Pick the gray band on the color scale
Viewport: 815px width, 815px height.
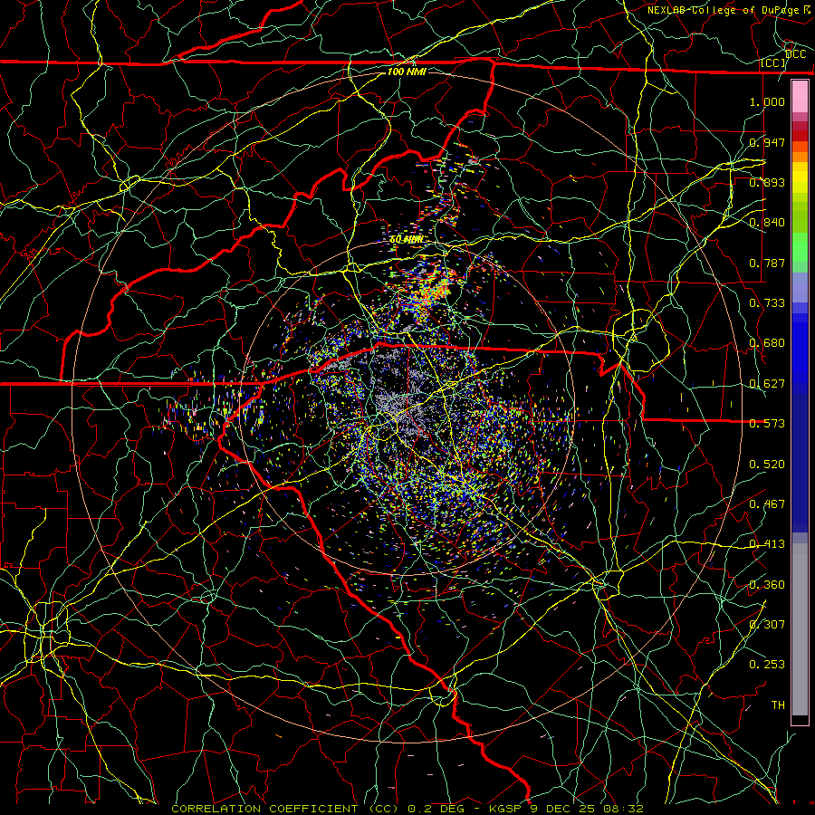pyautogui.click(x=800, y=629)
